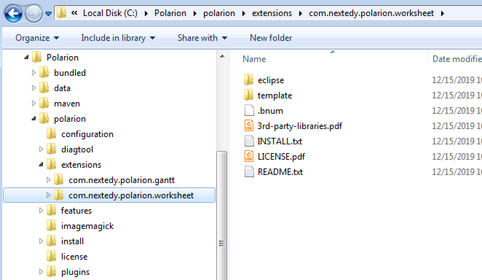Open arrow after worksheet breadcrumb
Screen dimensions: 482x280
[x=443, y=13]
